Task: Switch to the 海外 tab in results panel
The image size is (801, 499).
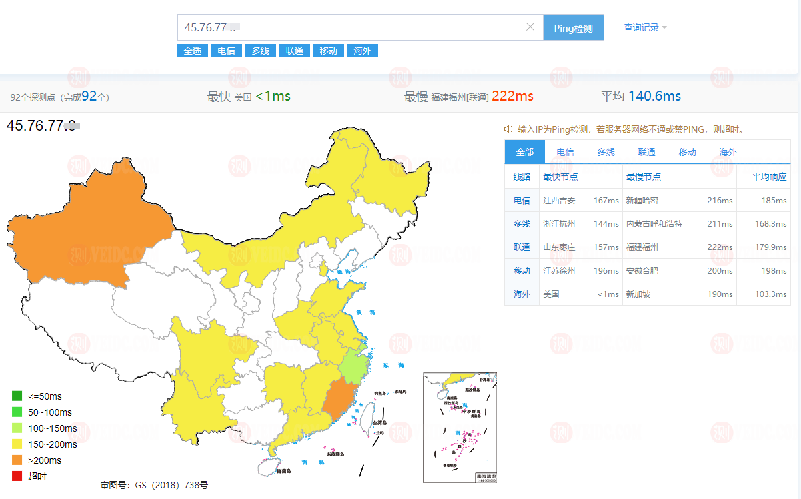Action: pos(727,151)
